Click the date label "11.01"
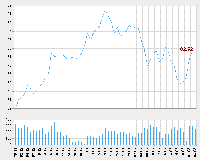 point(87,152)
